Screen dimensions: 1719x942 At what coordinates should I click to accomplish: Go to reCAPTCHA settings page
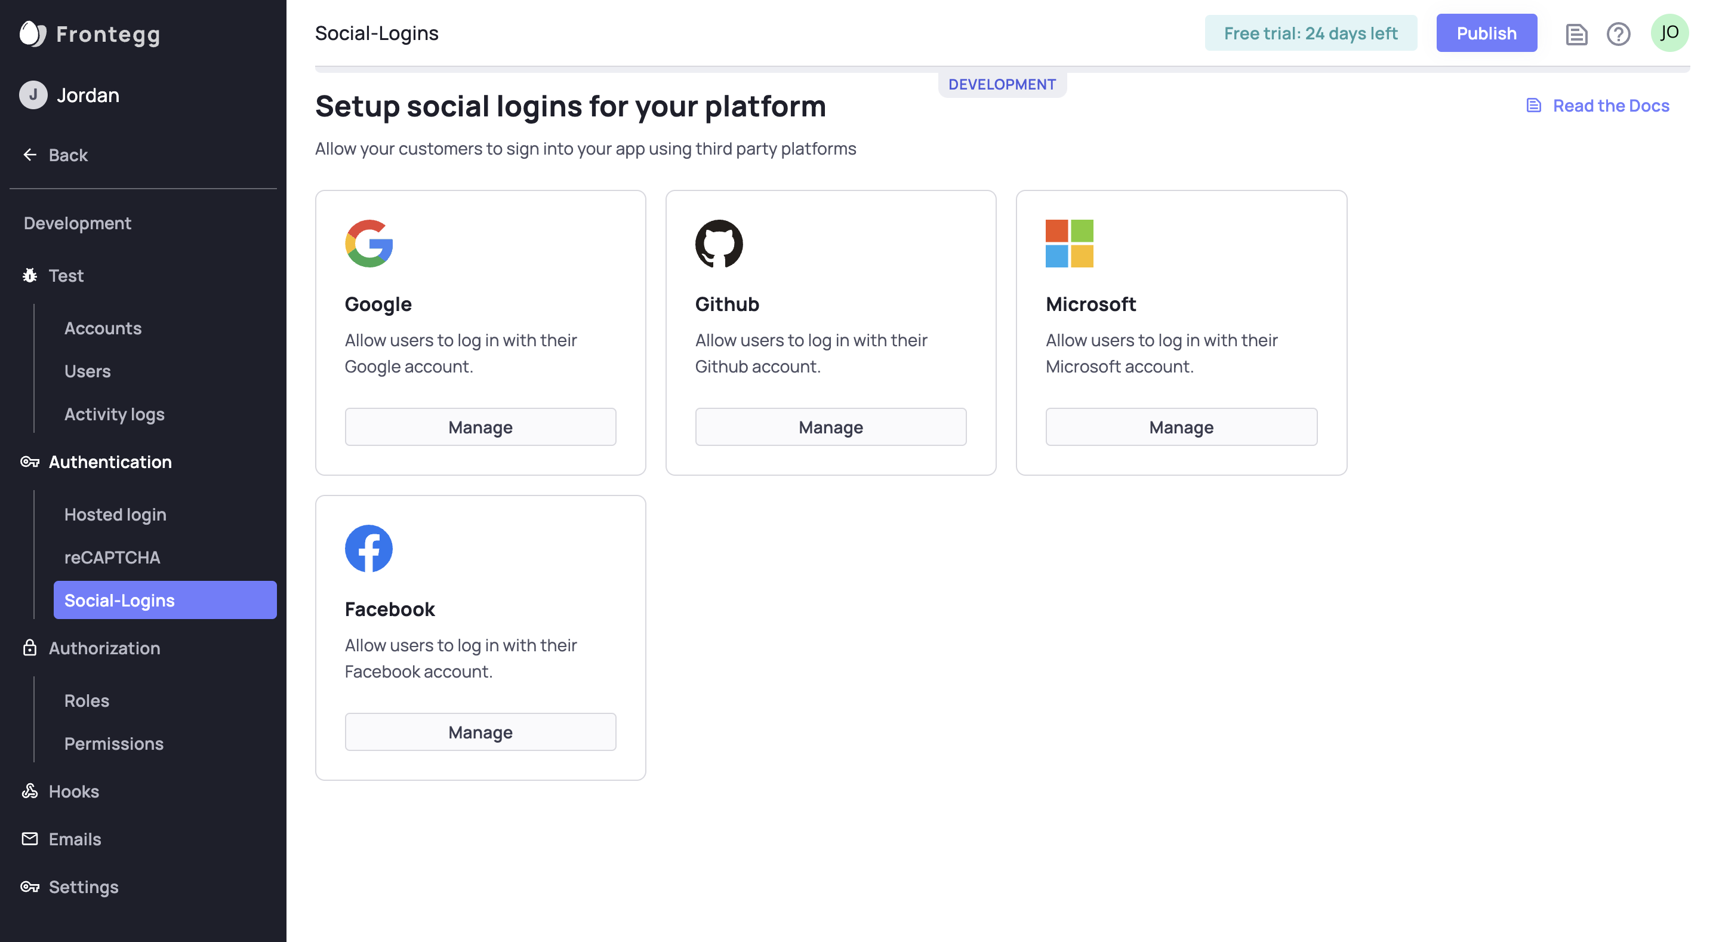pos(112,558)
